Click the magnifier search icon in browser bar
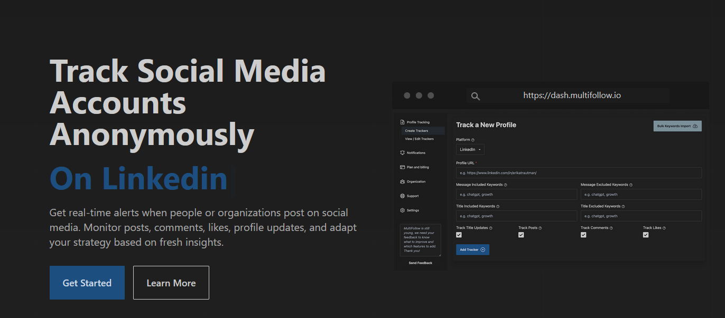Screen dimensions: 725x318 click(x=476, y=96)
